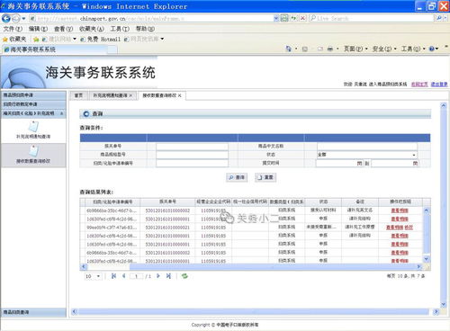
Task: Collapse the 海关归类(化验)补充说明 sidebar section
Action: click(x=61, y=113)
